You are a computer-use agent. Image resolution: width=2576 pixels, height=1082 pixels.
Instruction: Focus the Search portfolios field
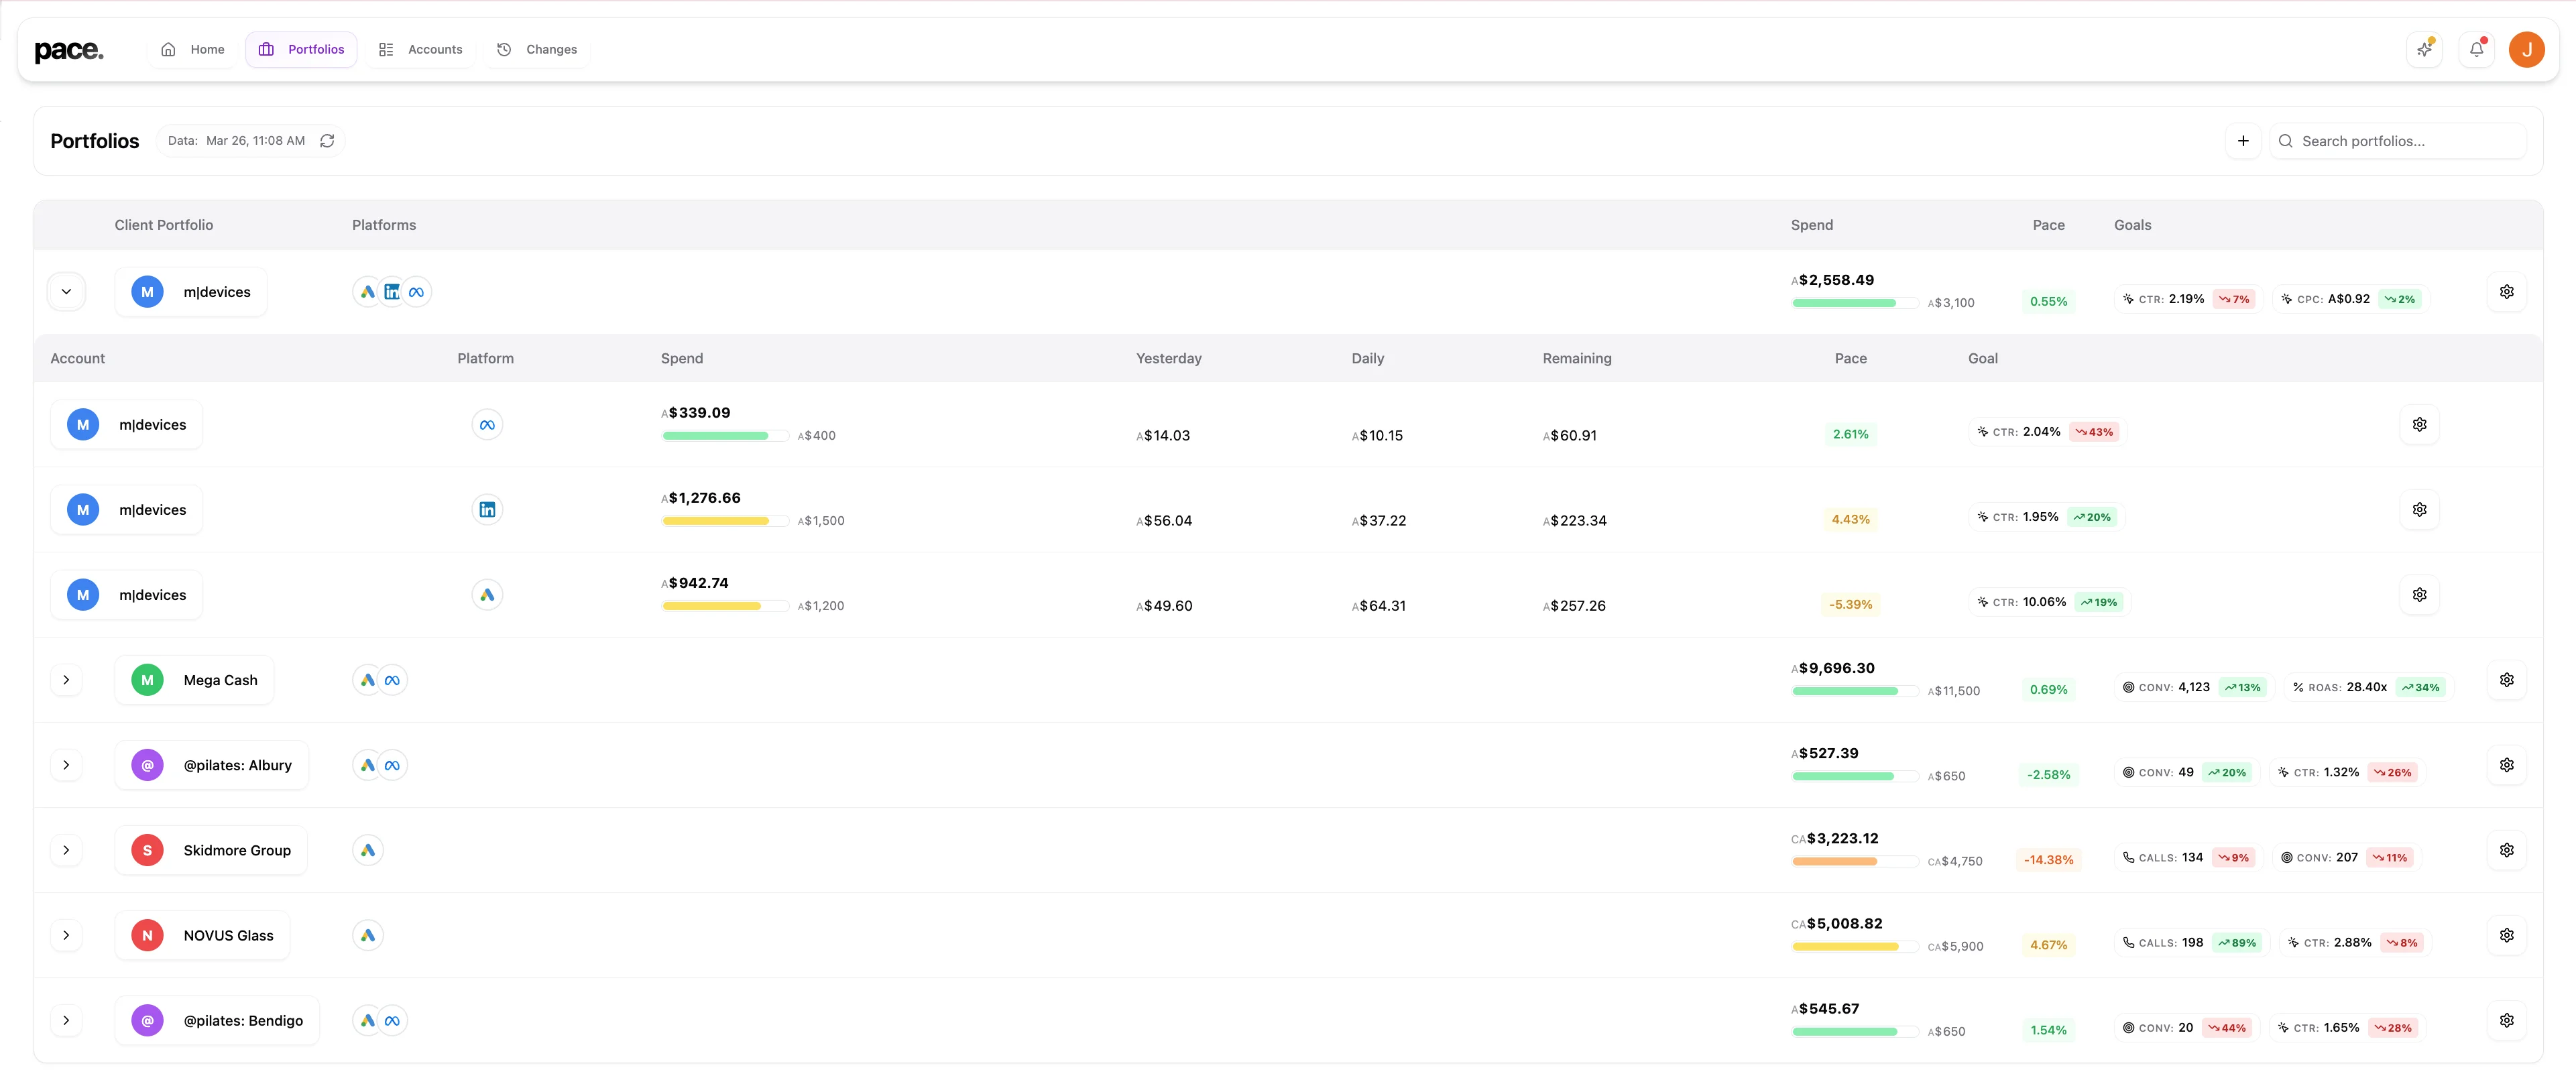[x=2398, y=141]
